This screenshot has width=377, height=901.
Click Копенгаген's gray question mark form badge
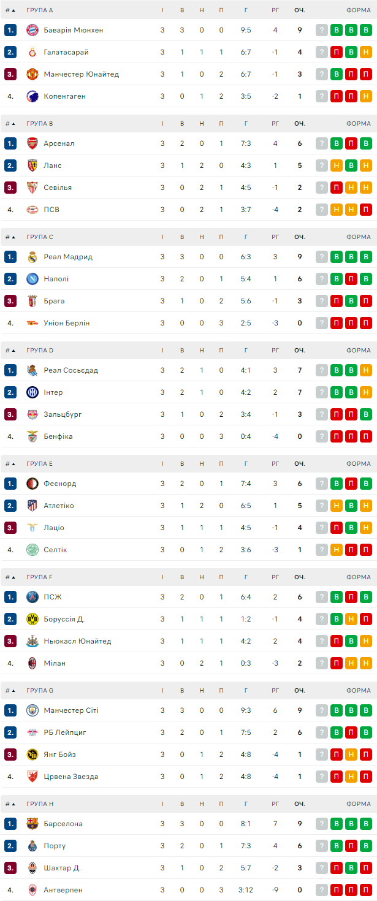tap(322, 96)
